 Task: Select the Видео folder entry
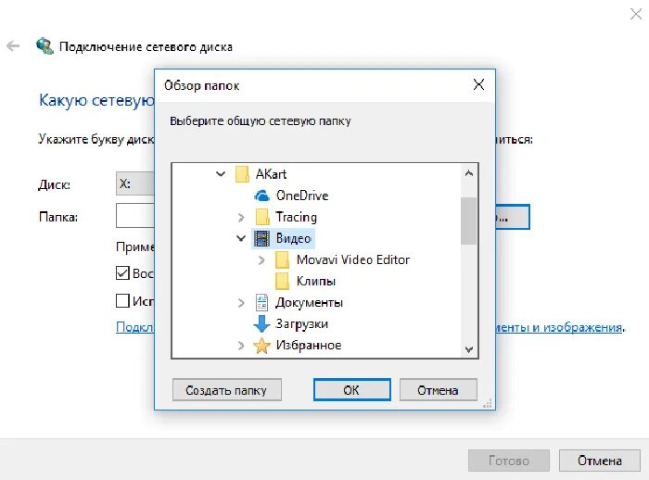(294, 238)
